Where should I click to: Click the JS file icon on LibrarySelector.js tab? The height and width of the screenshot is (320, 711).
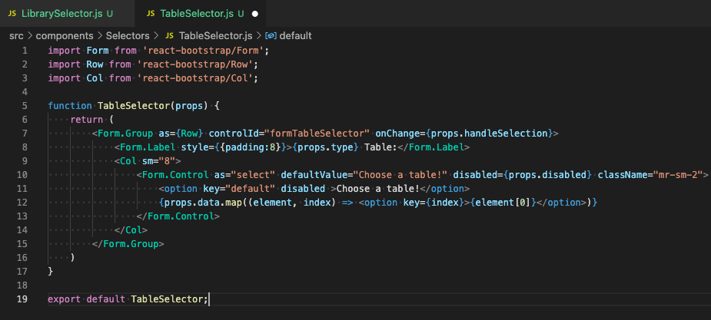12,14
